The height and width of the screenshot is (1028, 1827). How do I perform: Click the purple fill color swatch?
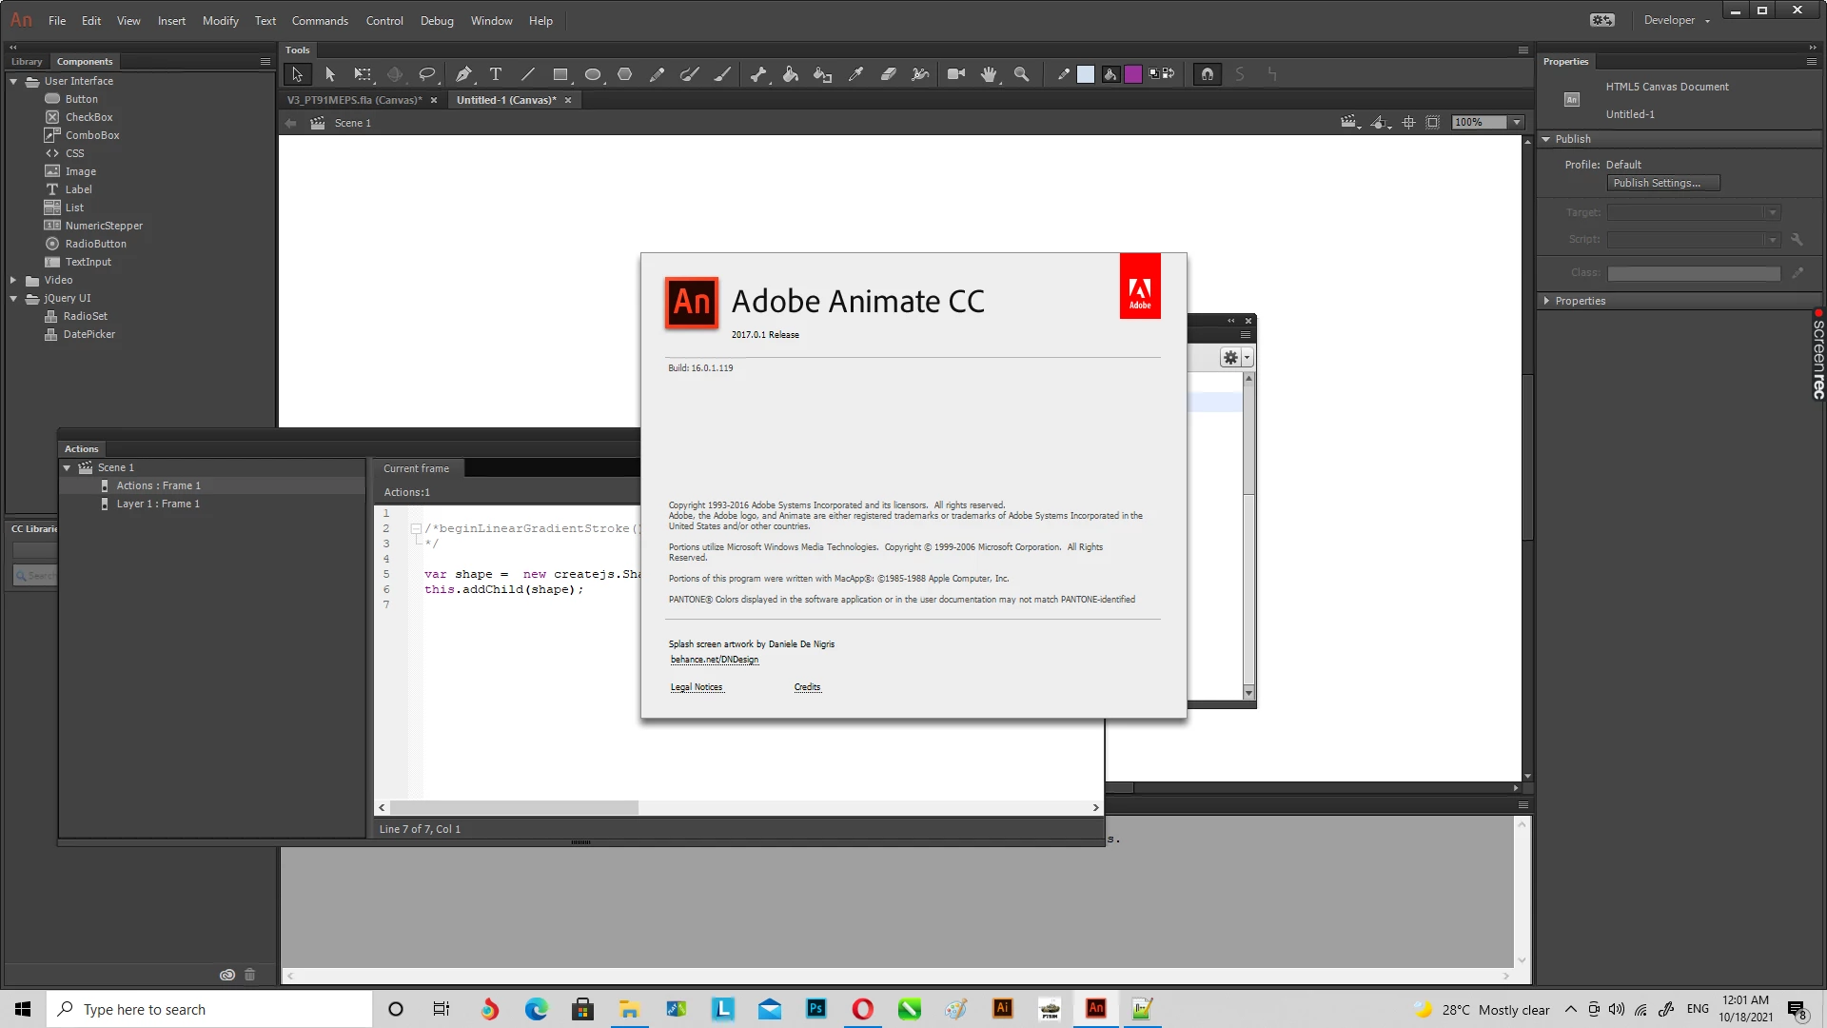pos(1132,74)
